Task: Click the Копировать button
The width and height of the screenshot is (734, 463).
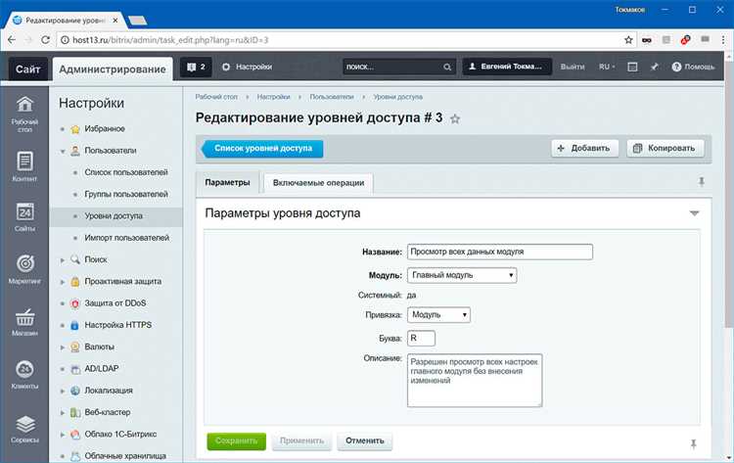Action: click(x=665, y=149)
